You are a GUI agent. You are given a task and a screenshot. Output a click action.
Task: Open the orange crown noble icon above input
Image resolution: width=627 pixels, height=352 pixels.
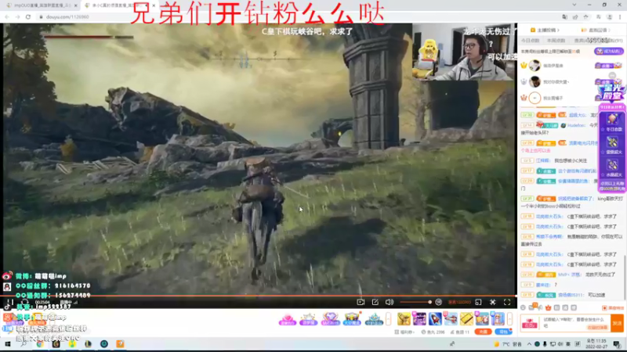pyautogui.click(x=548, y=307)
